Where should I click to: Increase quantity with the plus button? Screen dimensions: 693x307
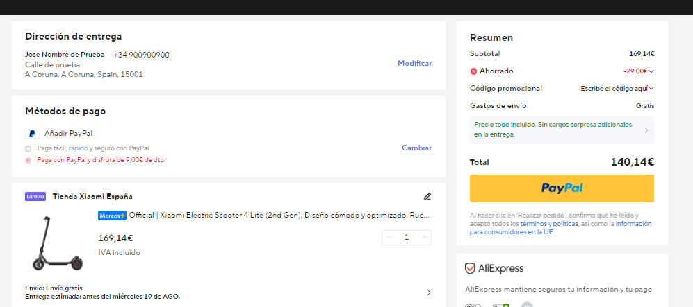coord(424,238)
